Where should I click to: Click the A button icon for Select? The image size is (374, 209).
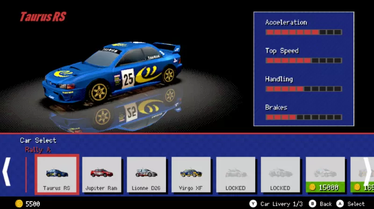340,204
